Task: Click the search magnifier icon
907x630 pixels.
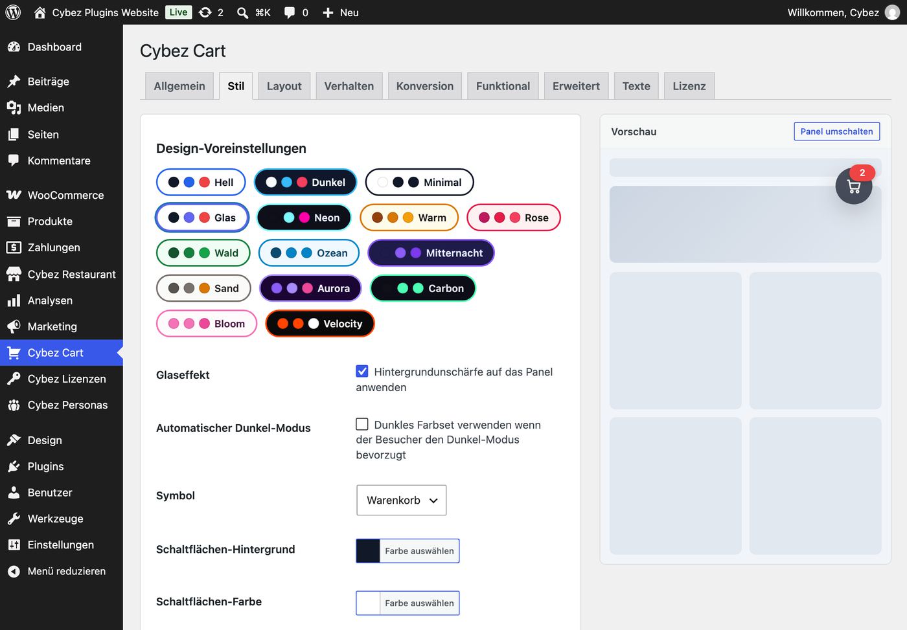Action: [242, 12]
